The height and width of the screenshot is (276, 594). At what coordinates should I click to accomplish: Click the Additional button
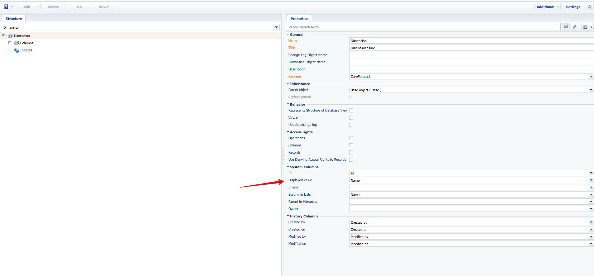(545, 7)
